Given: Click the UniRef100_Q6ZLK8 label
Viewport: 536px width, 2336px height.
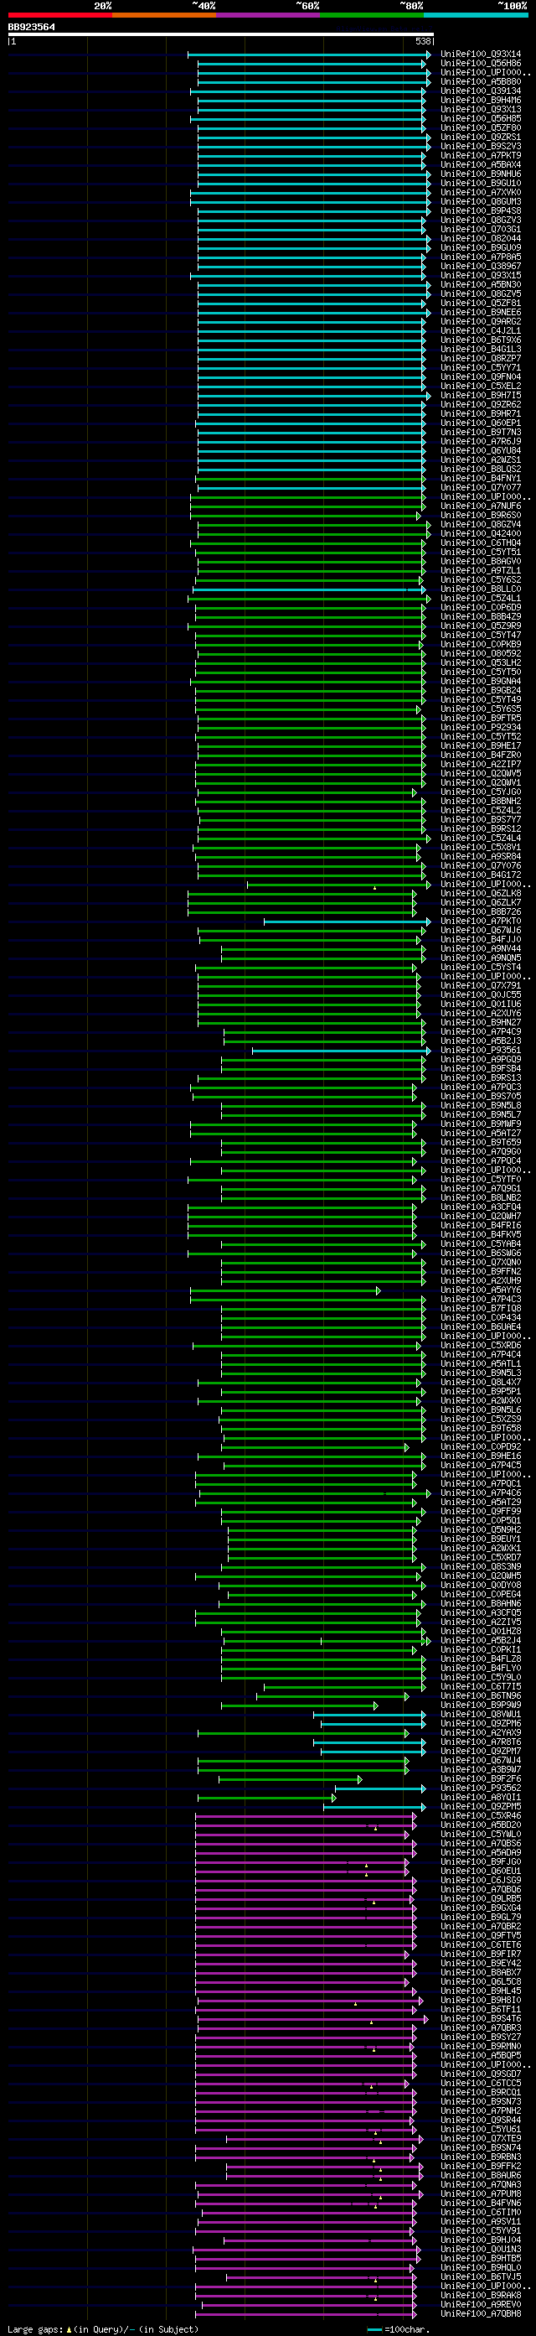Looking at the screenshot, I should [481, 893].
